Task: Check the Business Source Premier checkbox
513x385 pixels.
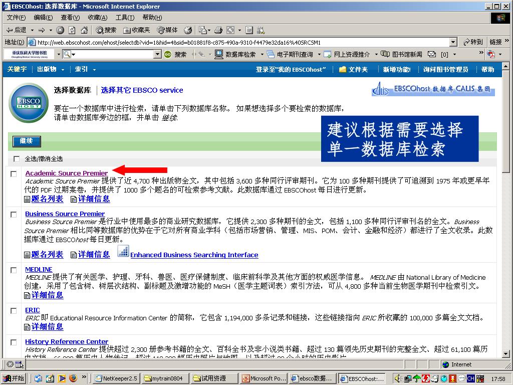Action: pos(14,215)
